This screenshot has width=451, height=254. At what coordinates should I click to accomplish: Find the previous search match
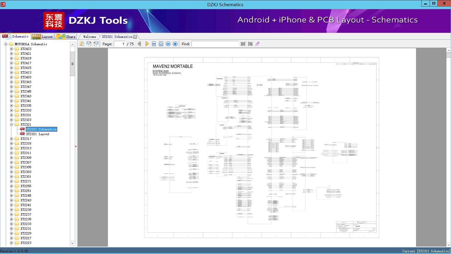pos(243,44)
